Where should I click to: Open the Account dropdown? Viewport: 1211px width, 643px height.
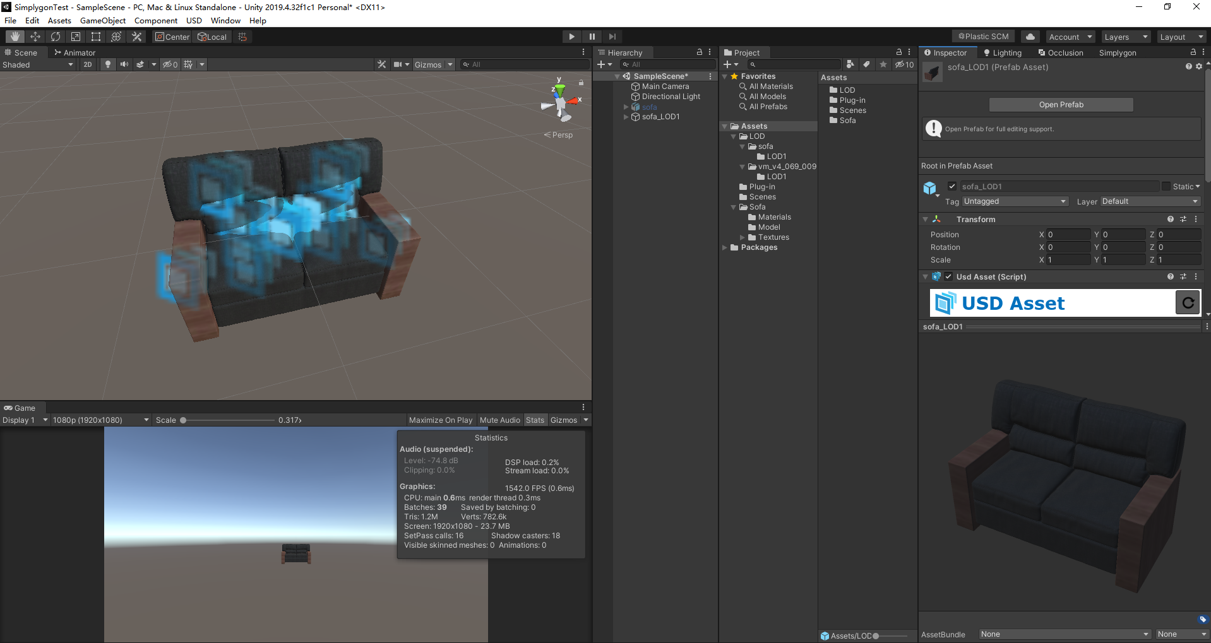click(1070, 37)
